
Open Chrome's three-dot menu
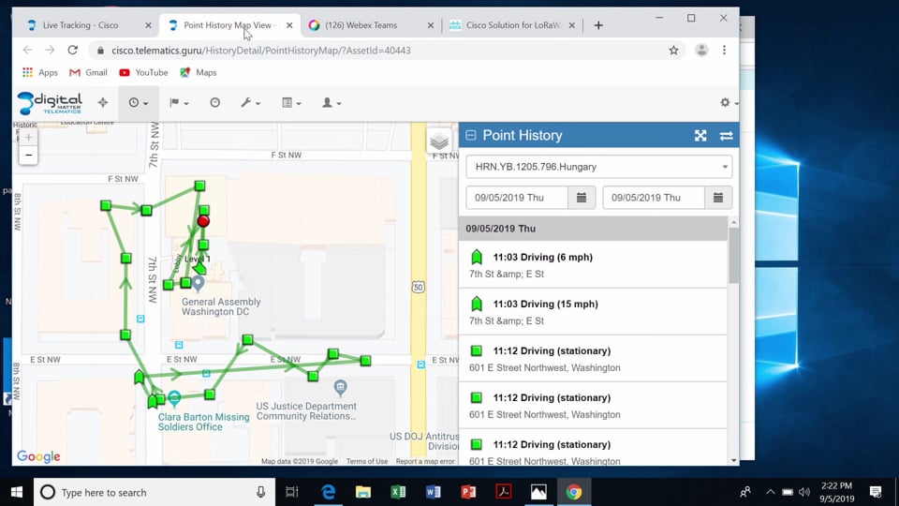point(724,51)
